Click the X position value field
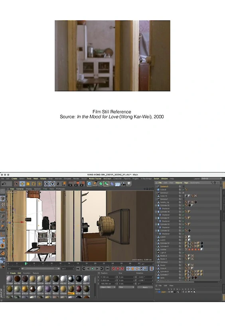Viewport: 225px width, 326px height. 107,277
